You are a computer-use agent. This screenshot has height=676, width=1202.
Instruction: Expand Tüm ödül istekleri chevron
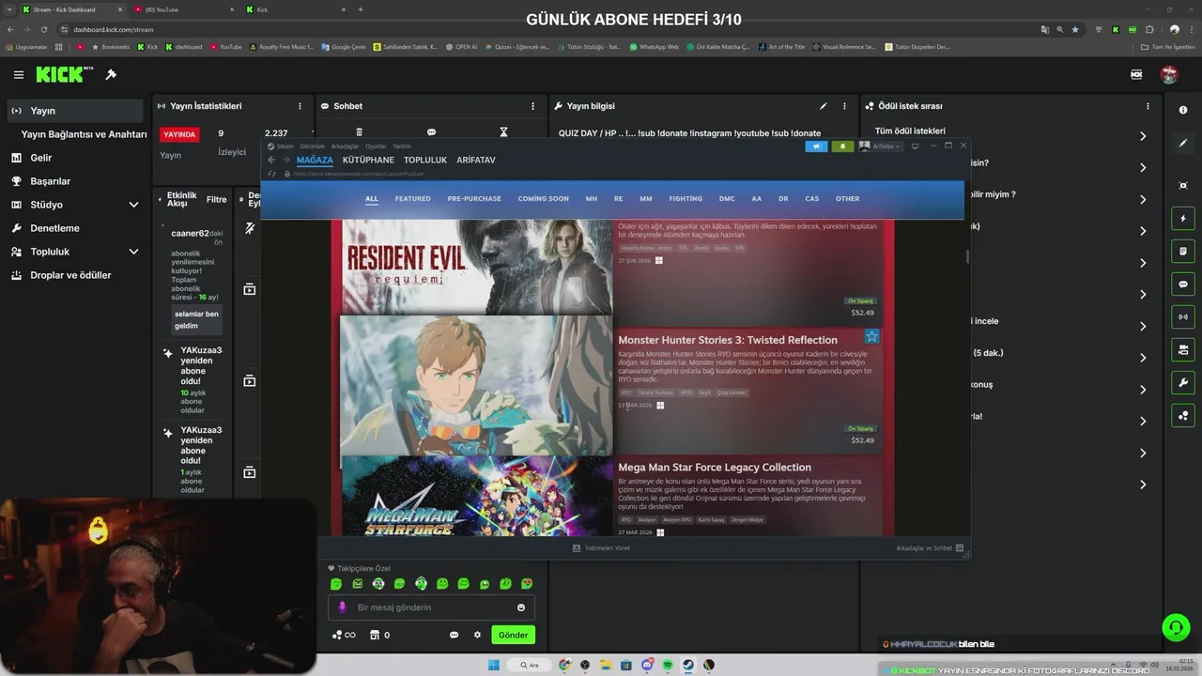tap(1143, 136)
